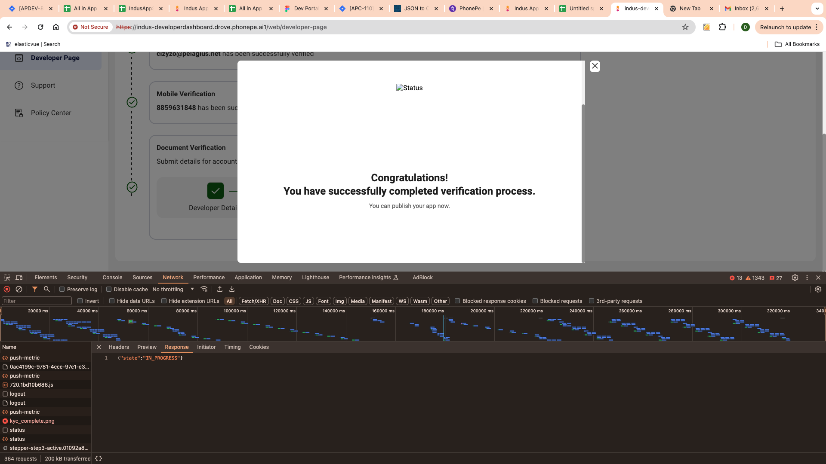This screenshot has height=464, width=826.
Task: Open the Relaunch to update menu
Action: (789, 27)
